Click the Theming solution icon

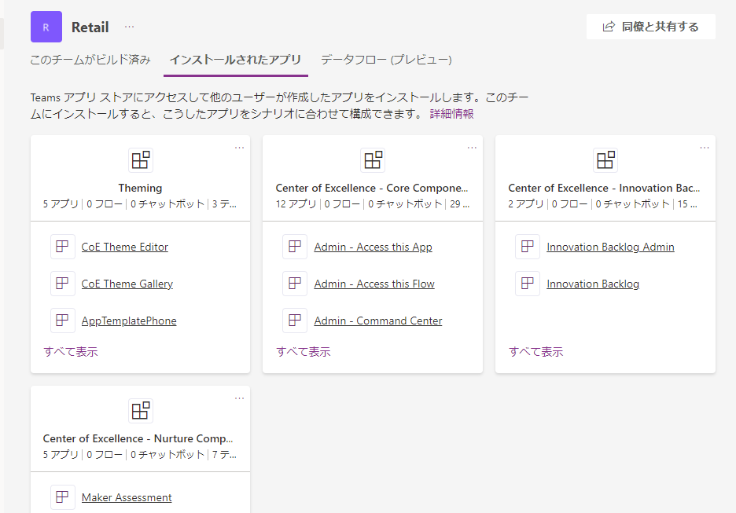point(140,160)
